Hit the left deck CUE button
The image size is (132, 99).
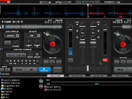[x=19, y=70]
